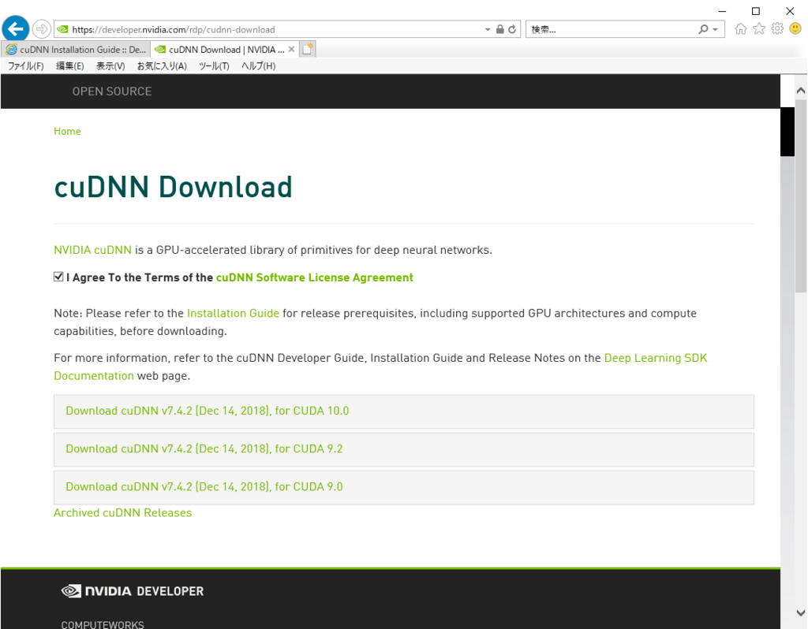Click the Home breadcrumb link
This screenshot has height=629, width=808.
click(x=68, y=132)
